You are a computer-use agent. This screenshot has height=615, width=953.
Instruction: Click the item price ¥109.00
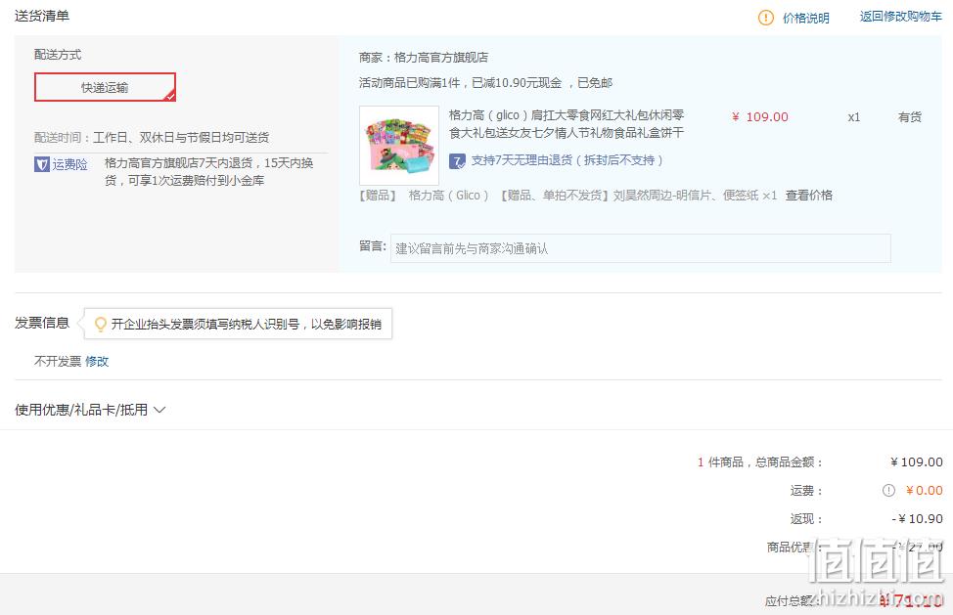(x=759, y=117)
